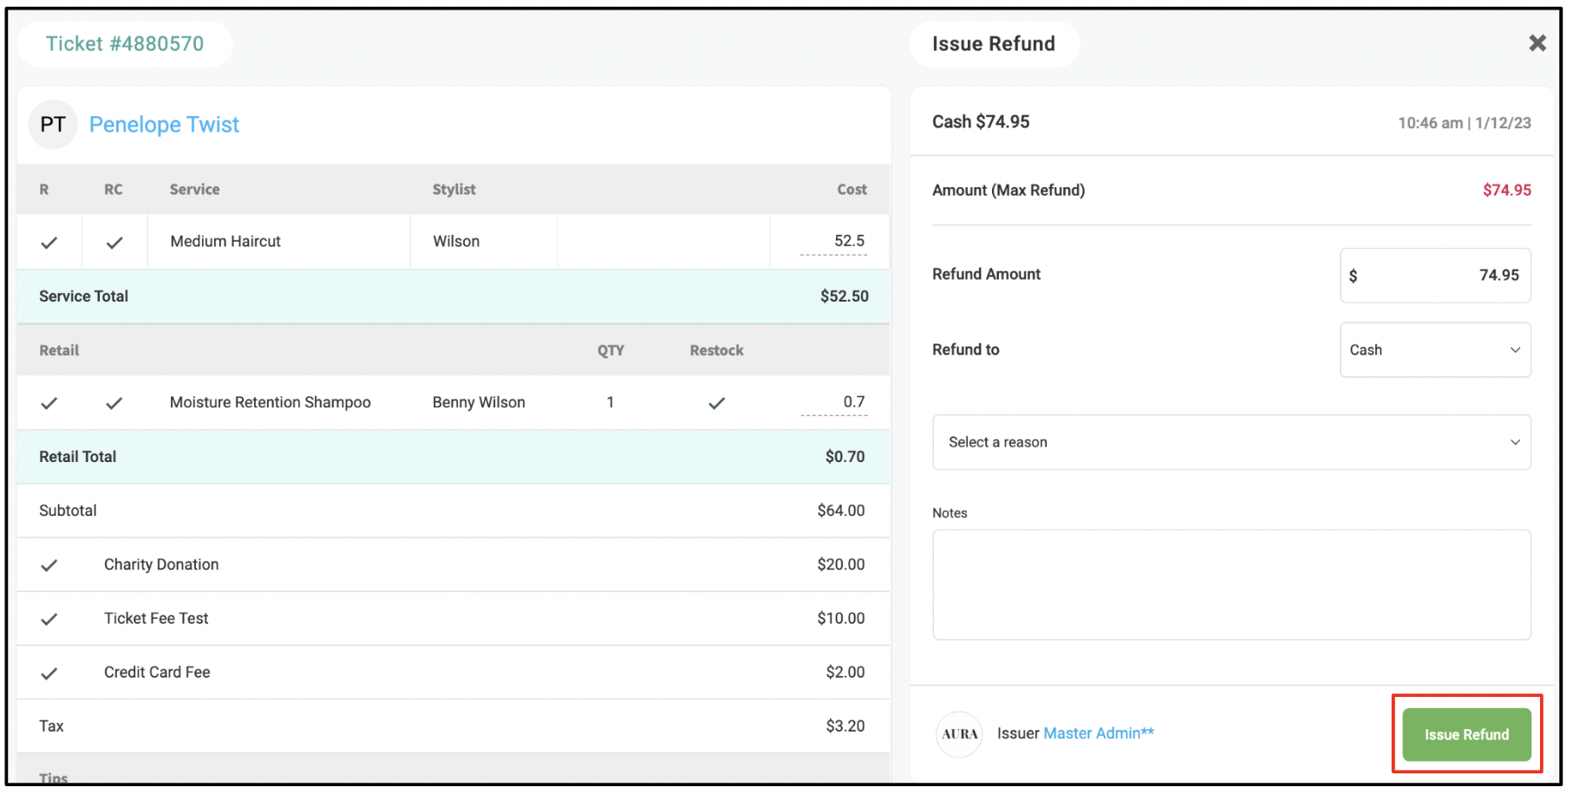Open the Master Admin issuer link
The height and width of the screenshot is (794, 1573).
click(1099, 733)
